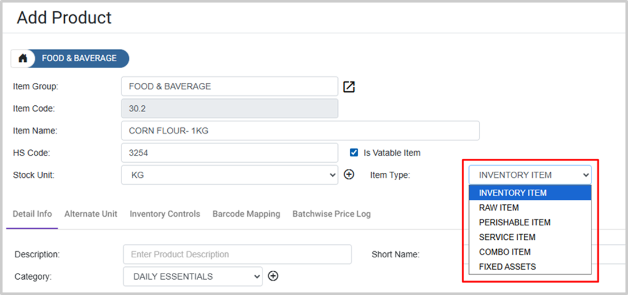The height and width of the screenshot is (295, 628).
Task: Go to Barcode Mapping tab
Action: click(x=246, y=214)
